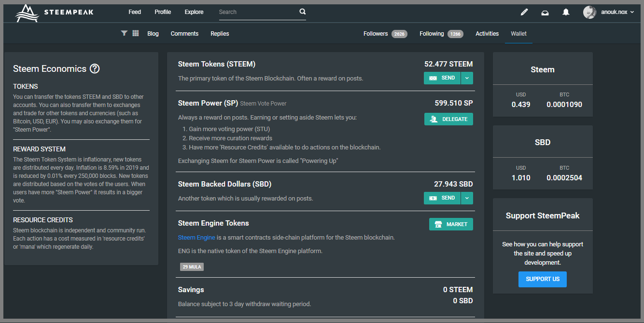Click the Market button for Steem Engine
The width and height of the screenshot is (644, 323).
[451, 224]
